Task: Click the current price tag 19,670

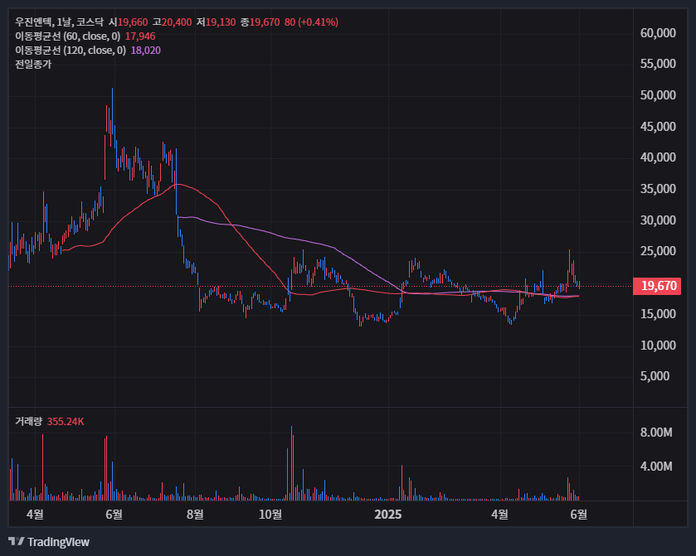Action: 657,286
